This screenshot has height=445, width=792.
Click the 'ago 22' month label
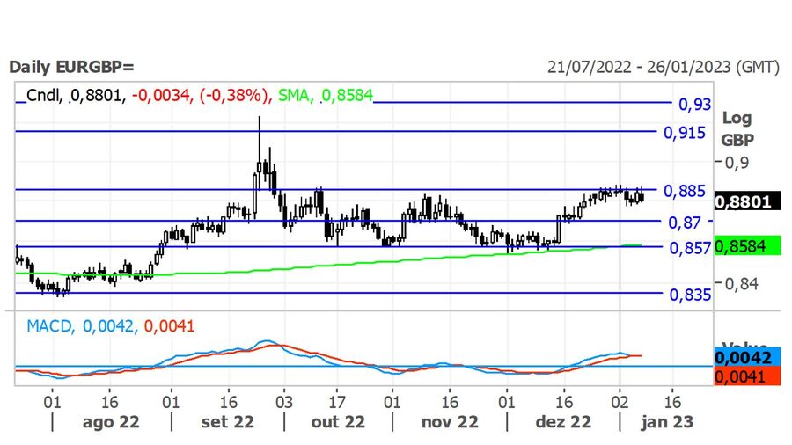[x=111, y=422]
